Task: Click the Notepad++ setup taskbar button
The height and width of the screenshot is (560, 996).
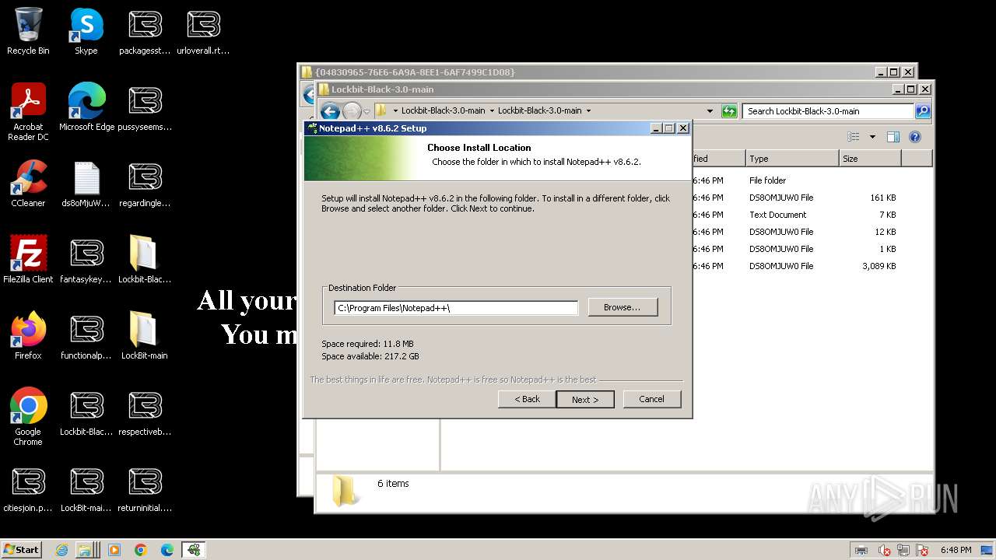Action: click(x=194, y=550)
